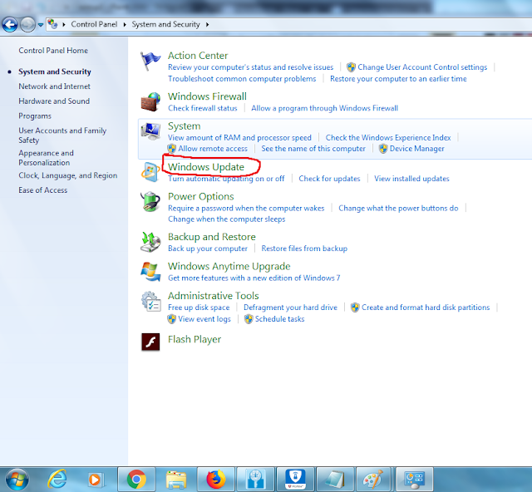Click the Windows Anytime Upgrade icon

150,272
